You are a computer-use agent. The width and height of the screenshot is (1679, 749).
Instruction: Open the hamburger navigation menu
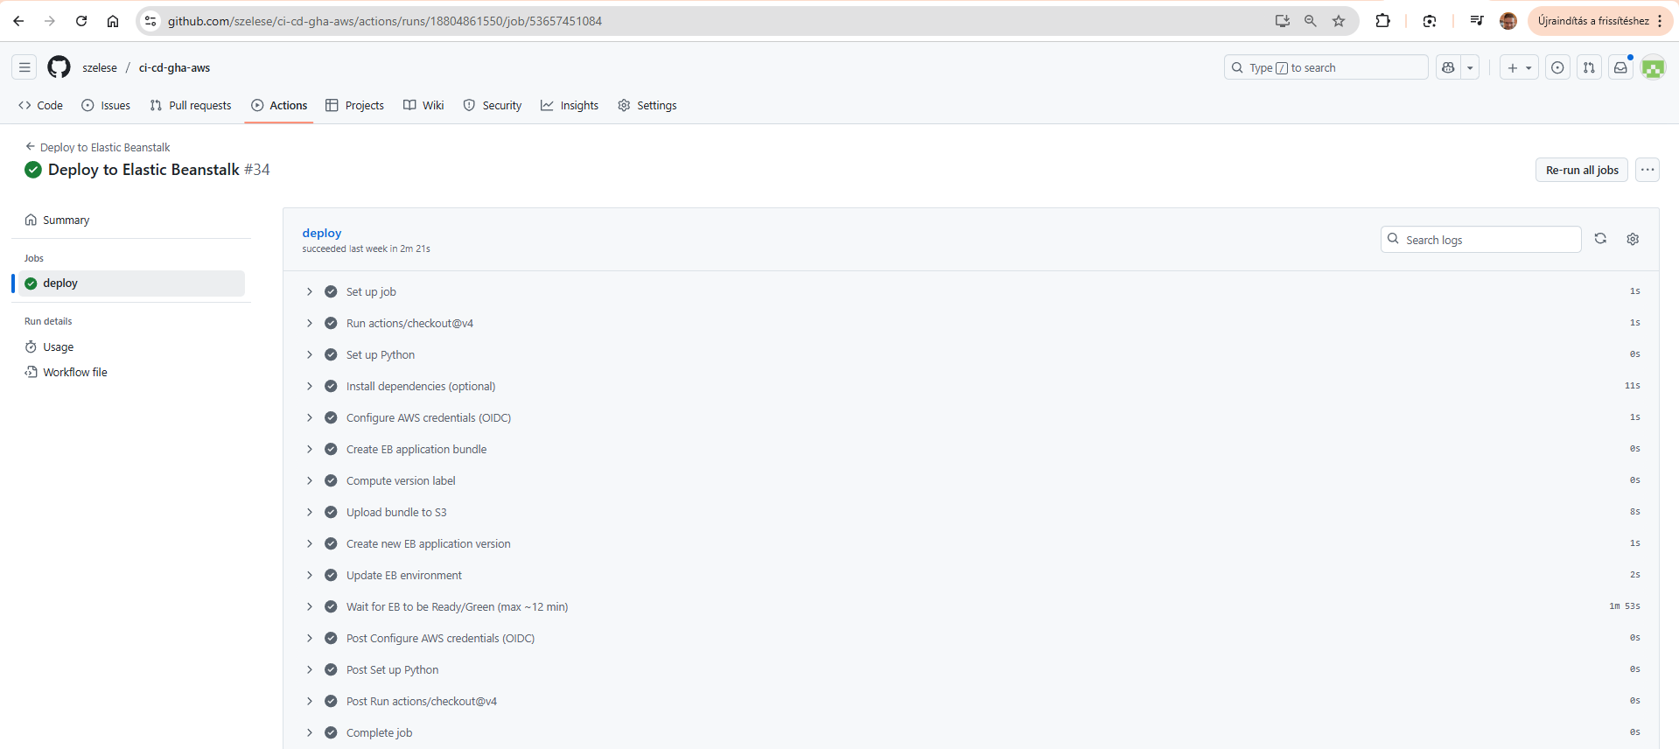(x=24, y=67)
